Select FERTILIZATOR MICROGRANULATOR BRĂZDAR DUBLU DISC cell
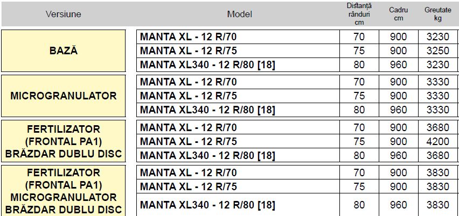Viewport: 459px width, 216px height. (64, 190)
